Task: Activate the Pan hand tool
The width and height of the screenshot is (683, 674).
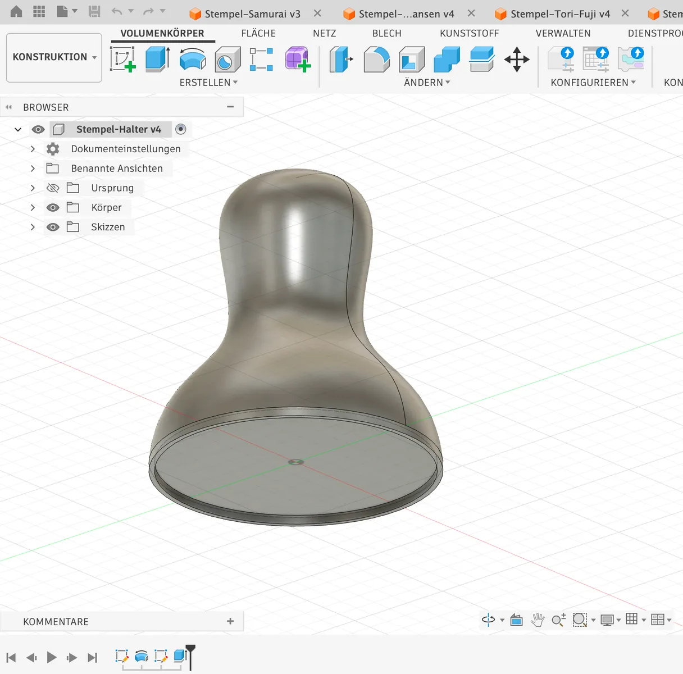Action: click(538, 620)
